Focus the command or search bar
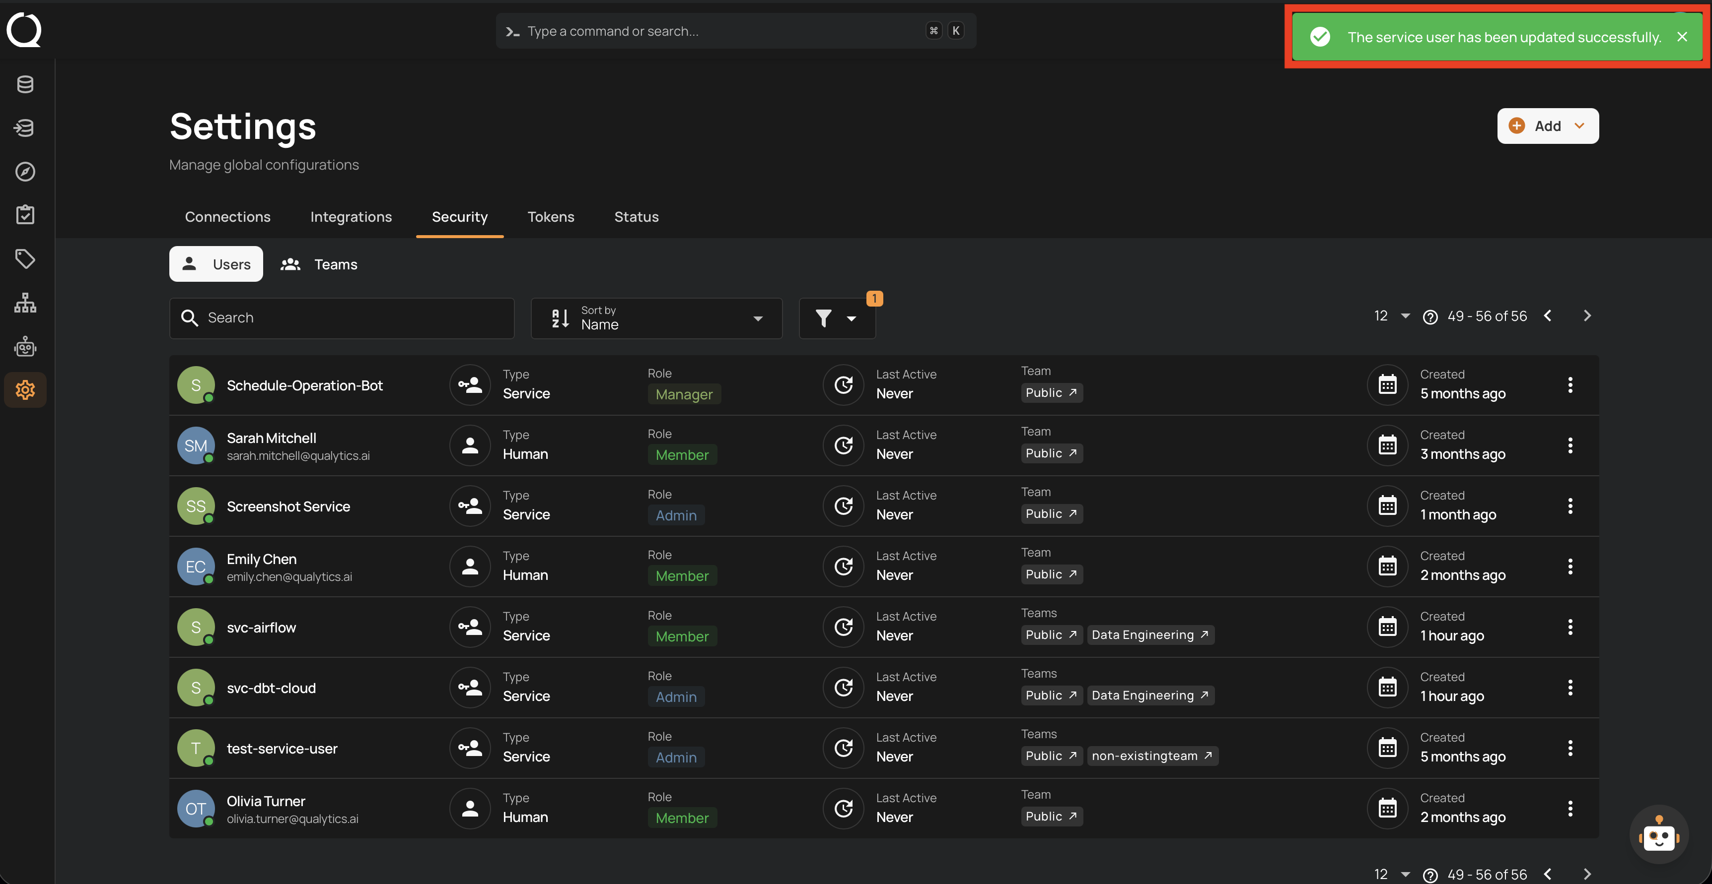Viewport: 1712px width, 884px height. [736, 31]
